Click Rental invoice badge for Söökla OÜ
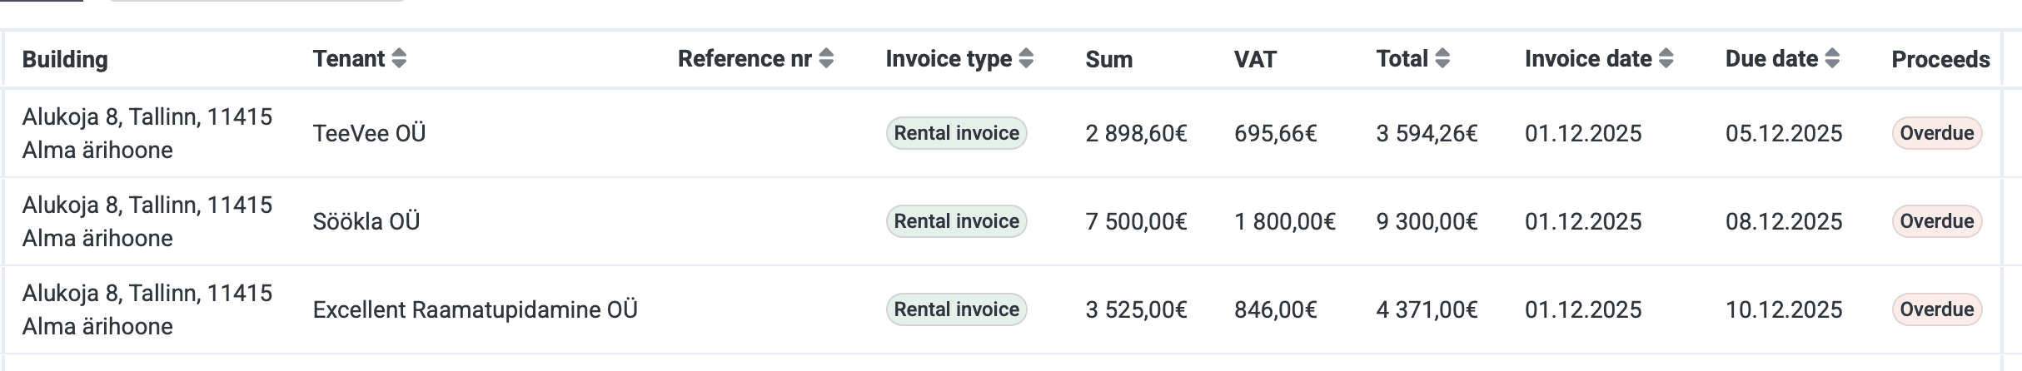This screenshot has height=371, width=2022. point(956,221)
